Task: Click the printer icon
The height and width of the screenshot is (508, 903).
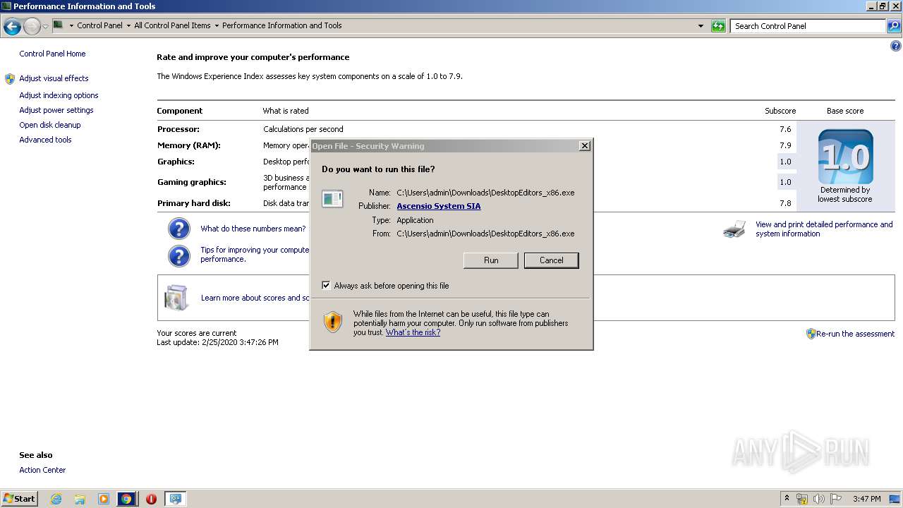Action: tap(734, 229)
